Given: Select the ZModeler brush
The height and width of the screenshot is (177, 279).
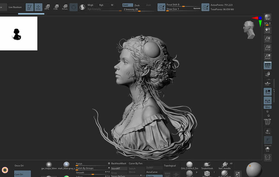Looking at the screenshot, I should pyautogui.click(x=207, y=174).
